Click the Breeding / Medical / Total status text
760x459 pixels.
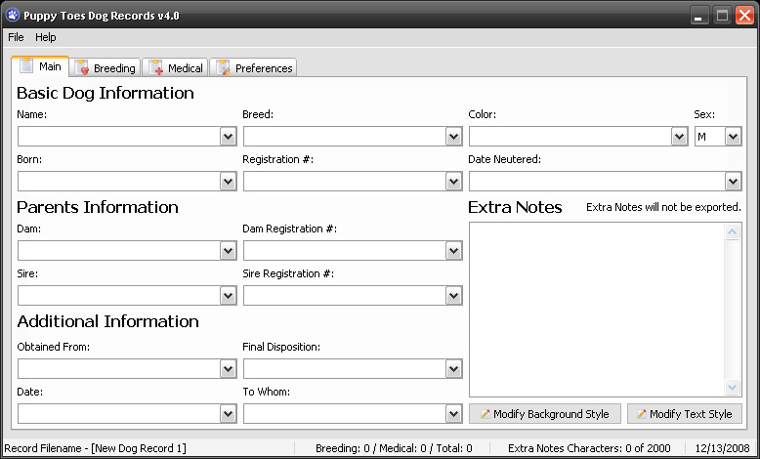coord(394,448)
